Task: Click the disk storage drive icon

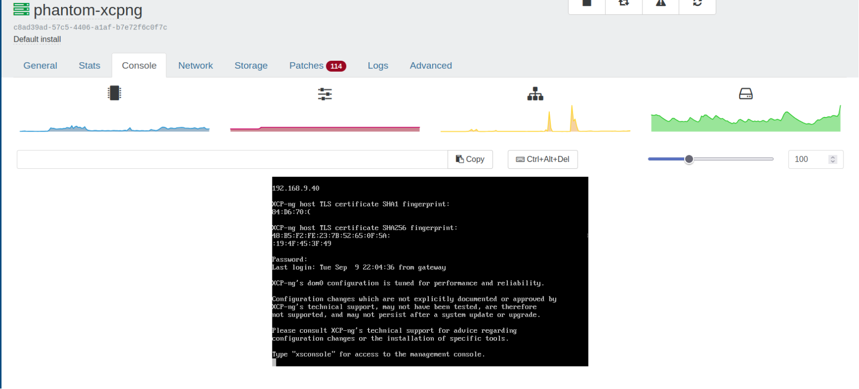Action: tap(745, 94)
